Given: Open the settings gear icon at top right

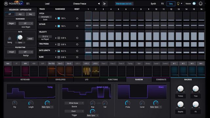Looking at the screenshot, I should coord(200,4).
